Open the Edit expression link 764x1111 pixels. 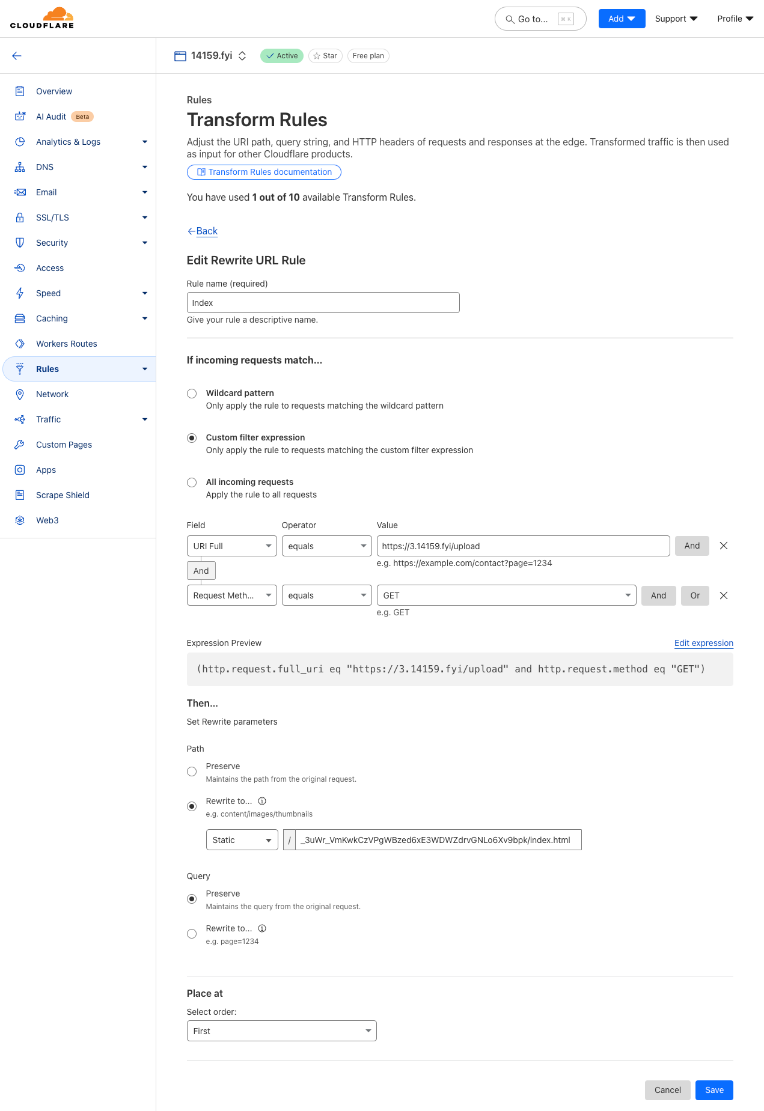coord(703,643)
